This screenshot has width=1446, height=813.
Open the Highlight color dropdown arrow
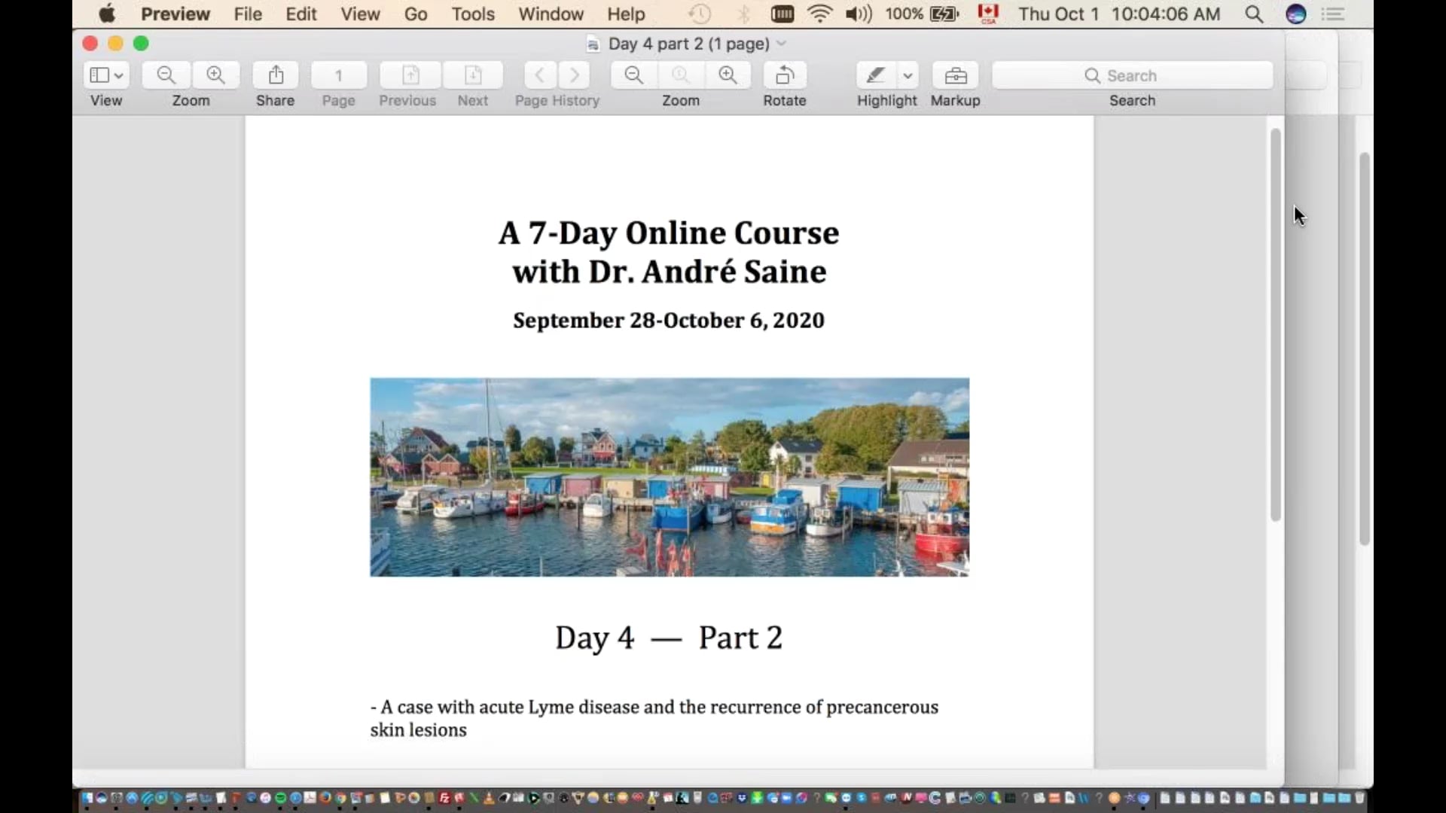(909, 75)
